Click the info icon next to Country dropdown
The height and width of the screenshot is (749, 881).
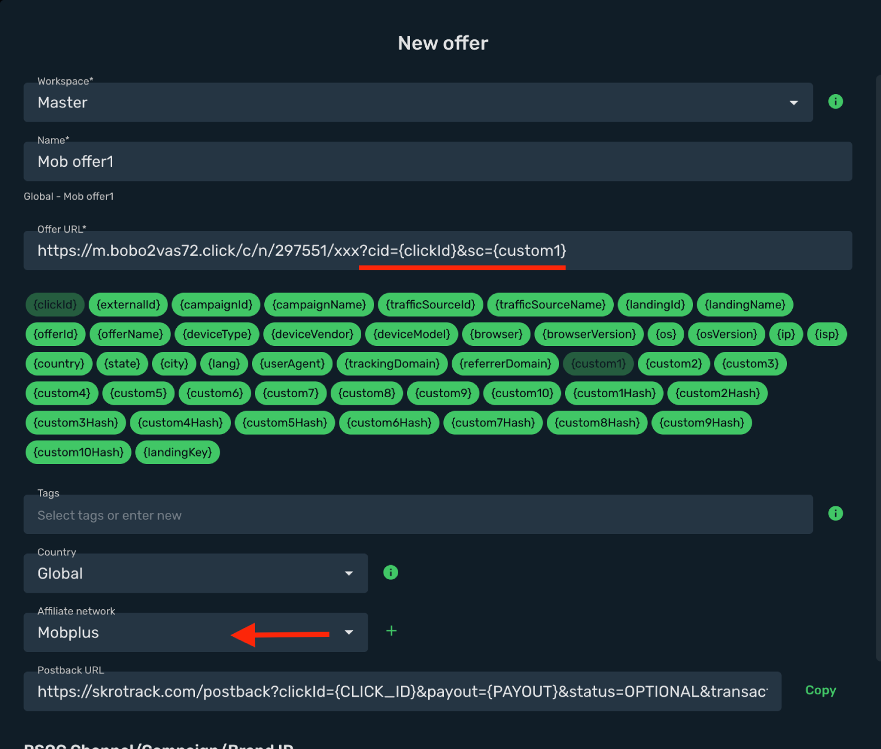[x=391, y=572]
